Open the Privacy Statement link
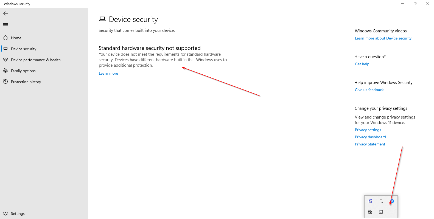Image resolution: width=434 pixels, height=219 pixels. [x=370, y=144]
